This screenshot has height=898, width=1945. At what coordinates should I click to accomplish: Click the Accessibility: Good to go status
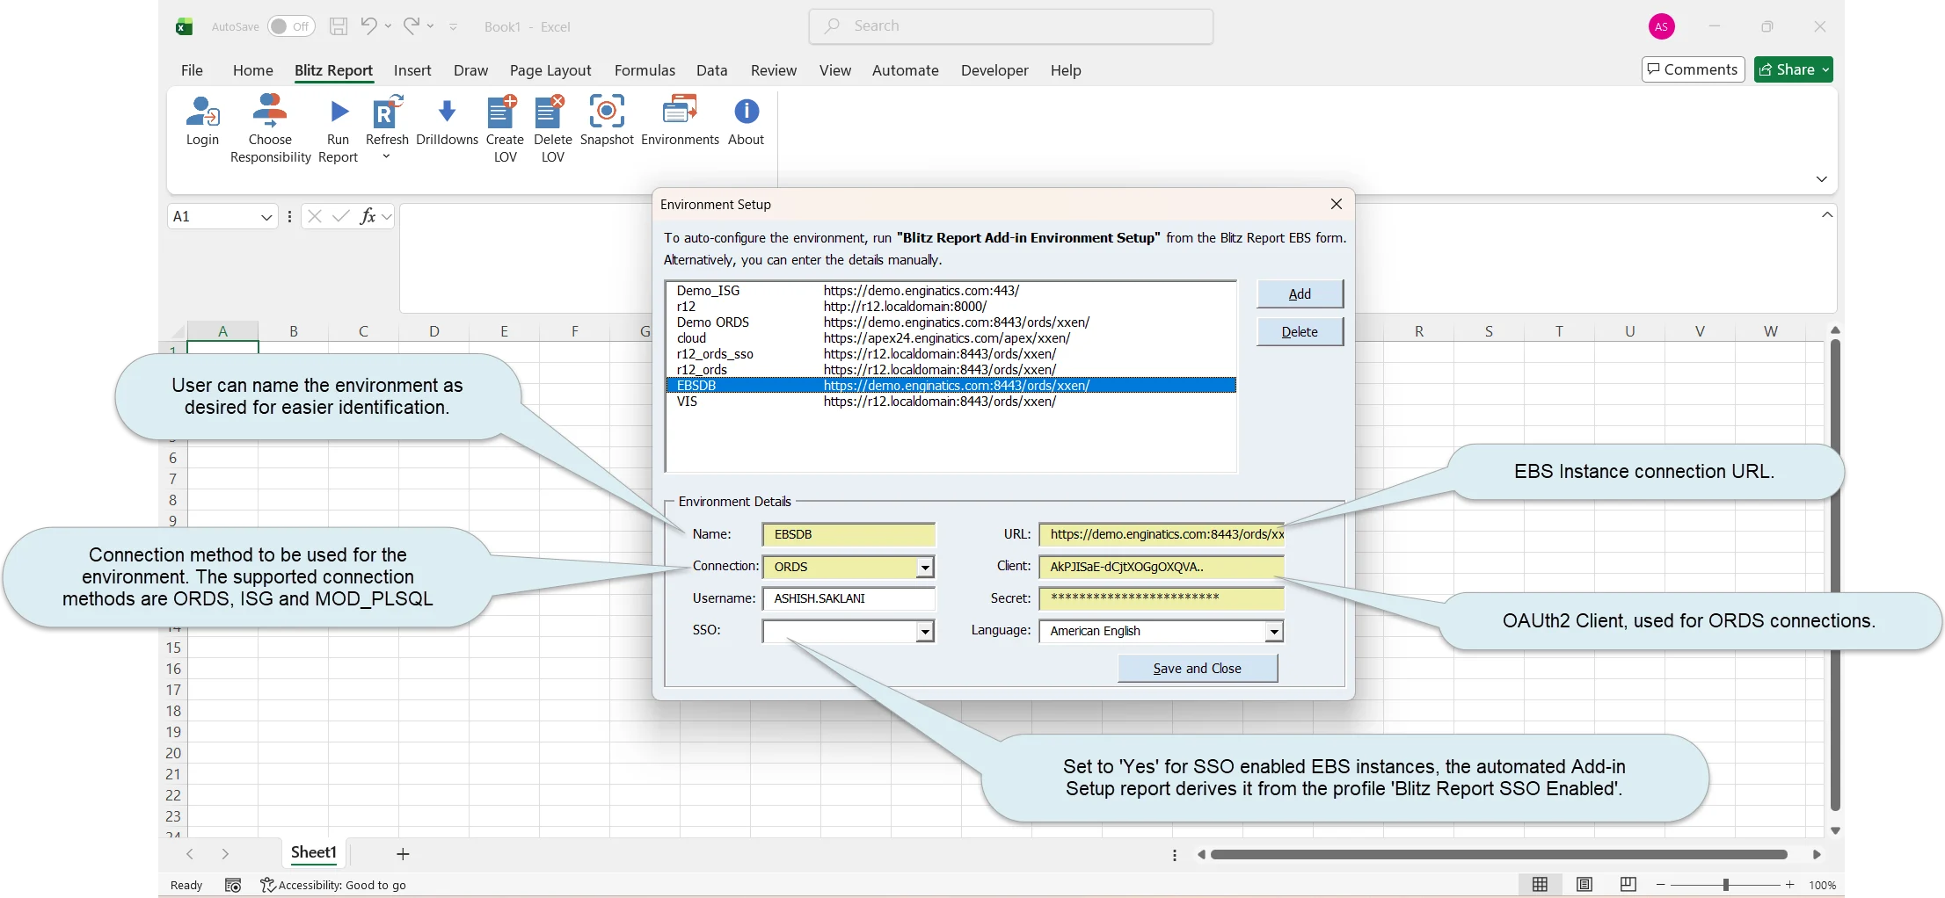333,885
